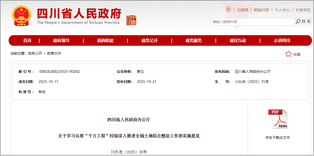Open 智能问答 smart Q&A
This screenshot has width=314, height=156.
261,10
